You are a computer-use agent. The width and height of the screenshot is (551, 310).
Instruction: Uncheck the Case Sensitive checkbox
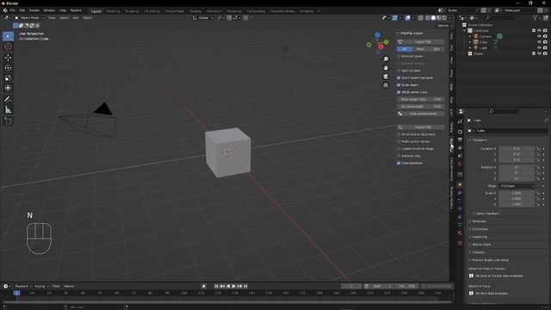tap(399, 163)
